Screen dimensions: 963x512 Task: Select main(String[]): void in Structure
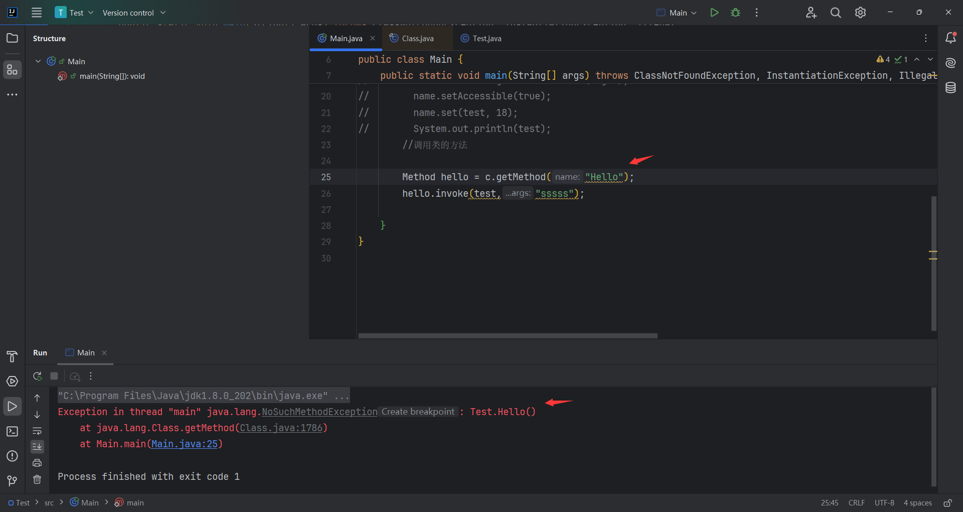(x=112, y=76)
